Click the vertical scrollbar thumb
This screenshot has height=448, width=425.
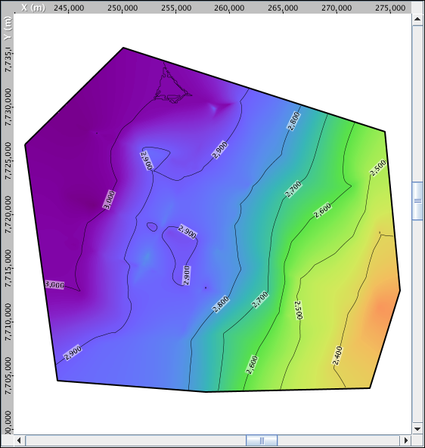click(417, 201)
